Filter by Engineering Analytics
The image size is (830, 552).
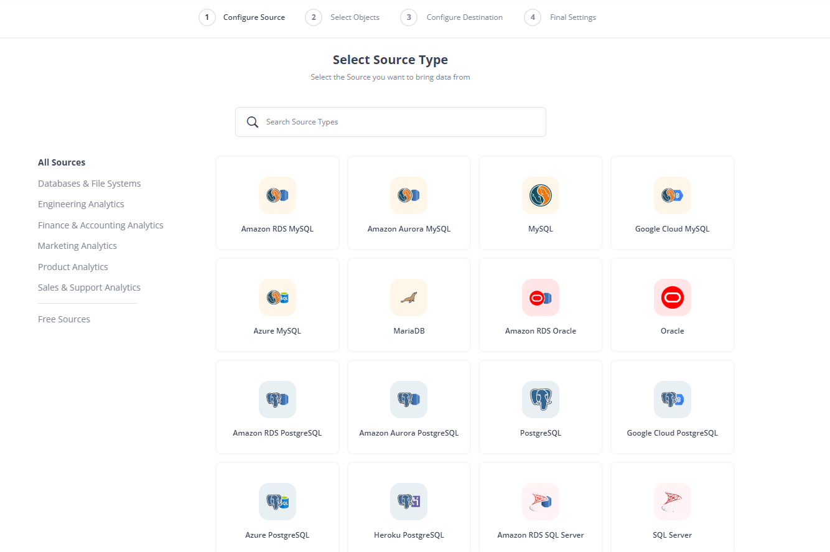click(x=81, y=204)
